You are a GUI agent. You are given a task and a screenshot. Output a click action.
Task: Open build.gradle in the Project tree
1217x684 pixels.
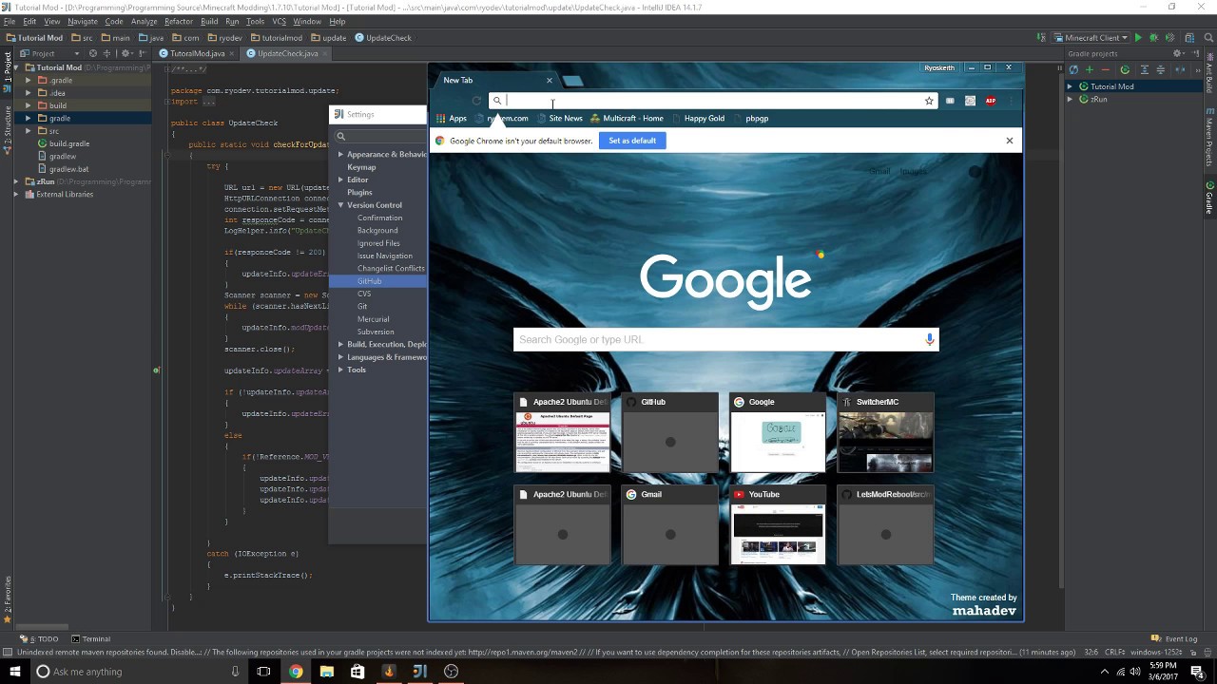(63, 143)
